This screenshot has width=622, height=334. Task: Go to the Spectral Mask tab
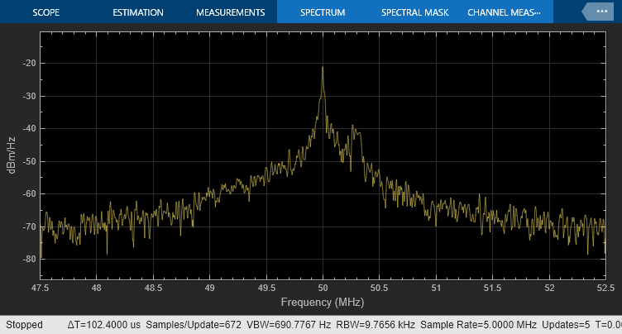point(414,12)
